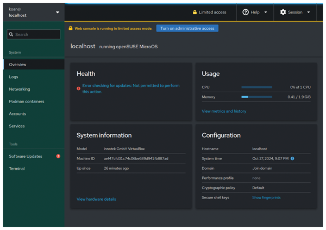Expand the koan@localhost host switcher dropdown
The width and height of the screenshot is (326, 230).
point(58,12)
